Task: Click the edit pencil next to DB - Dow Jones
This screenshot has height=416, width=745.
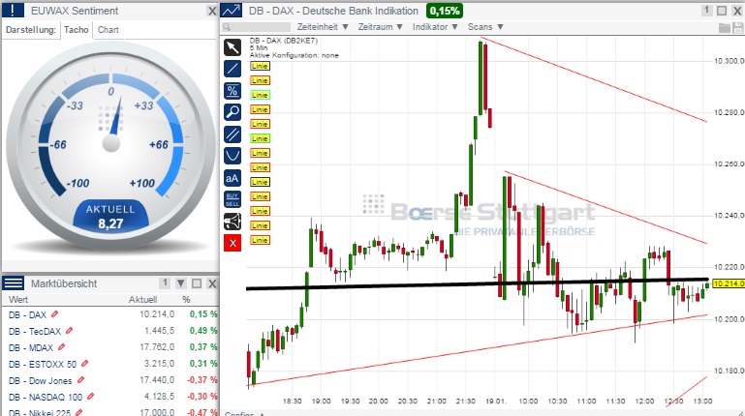Action: 80,380
